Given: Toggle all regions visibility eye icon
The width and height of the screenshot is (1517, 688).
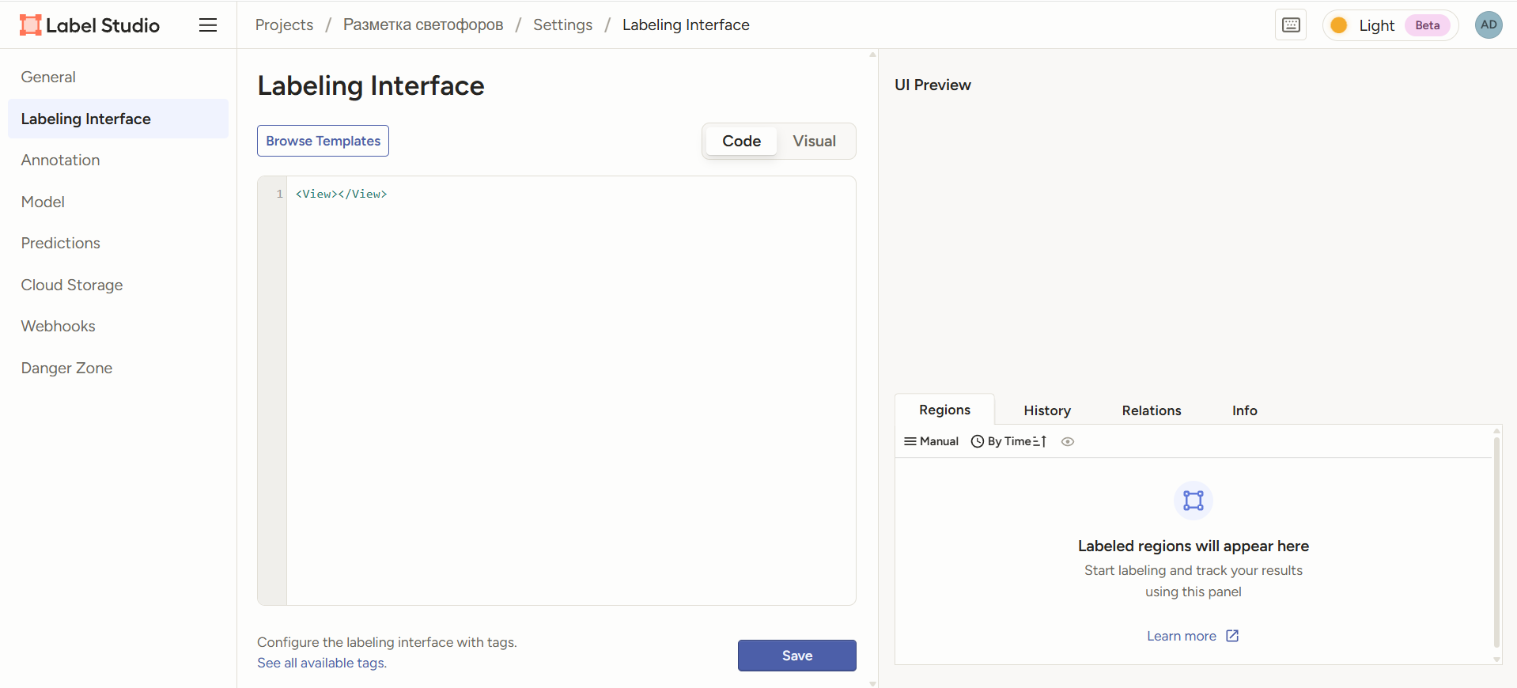Looking at the screenshot, I should tap(1068, 442).
